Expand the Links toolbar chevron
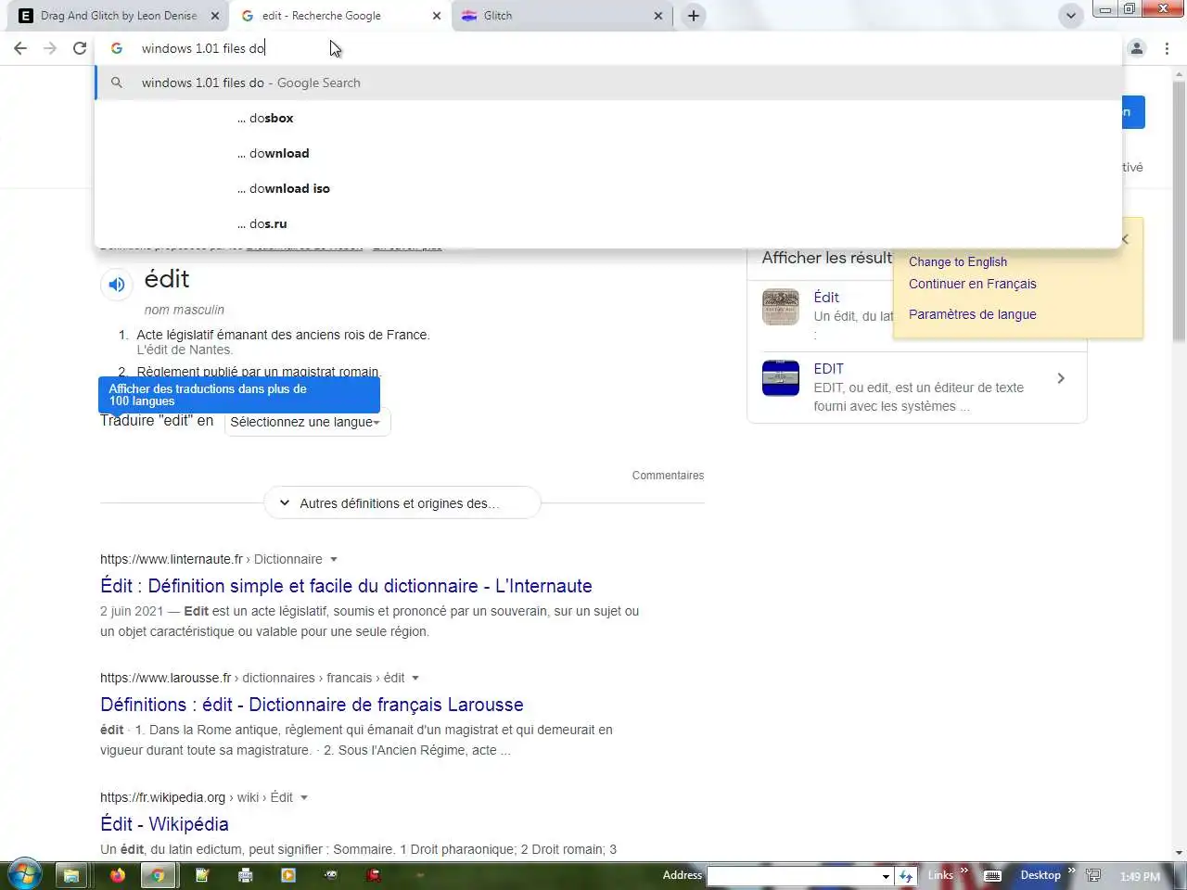Image resolution: width=1187 pixels, height=890 pixels. [964, 871]
